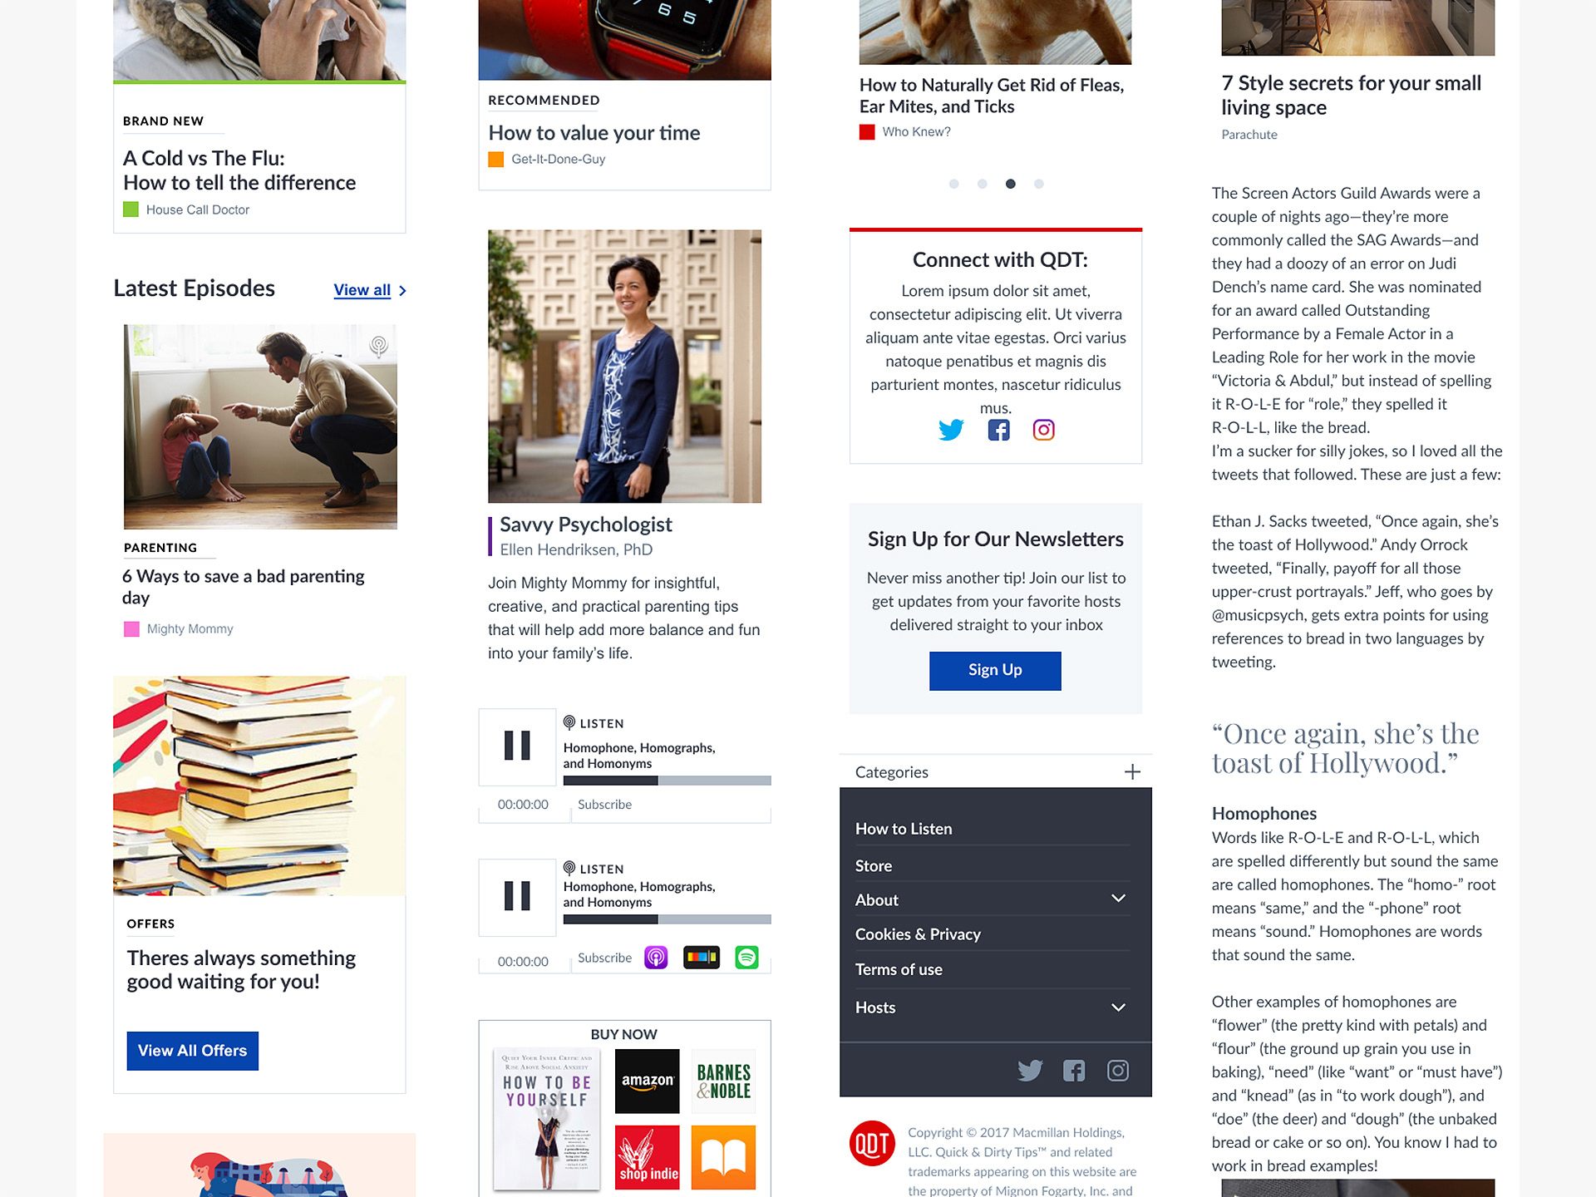Click the View all episodes link
Viewport: 1596px width, 1197px height.
(x=362, y=290)
